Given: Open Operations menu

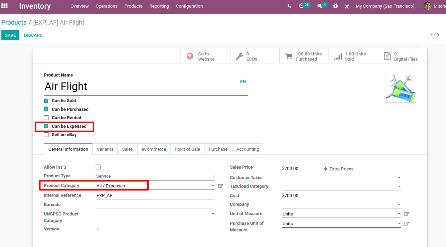Looking at the screenshot, I should [106, 6].
